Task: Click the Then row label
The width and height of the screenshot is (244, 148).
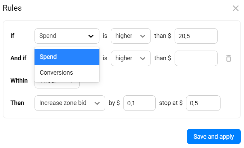Action: 17,103
